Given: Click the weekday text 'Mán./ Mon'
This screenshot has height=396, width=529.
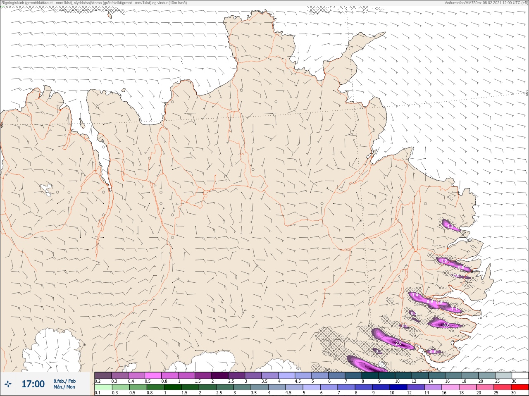Looking at the screenshot, I should pos(64,387).
